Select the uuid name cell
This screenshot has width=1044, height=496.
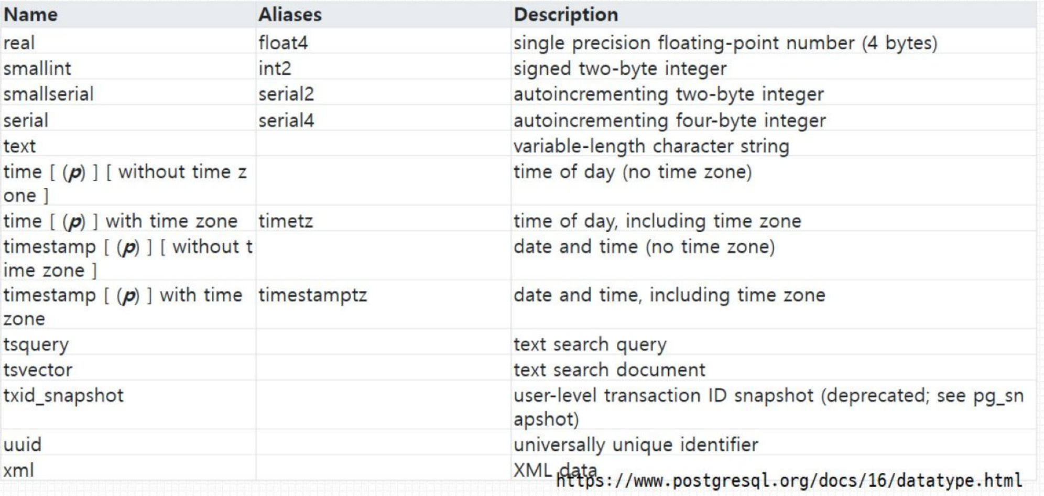point(22,445)
